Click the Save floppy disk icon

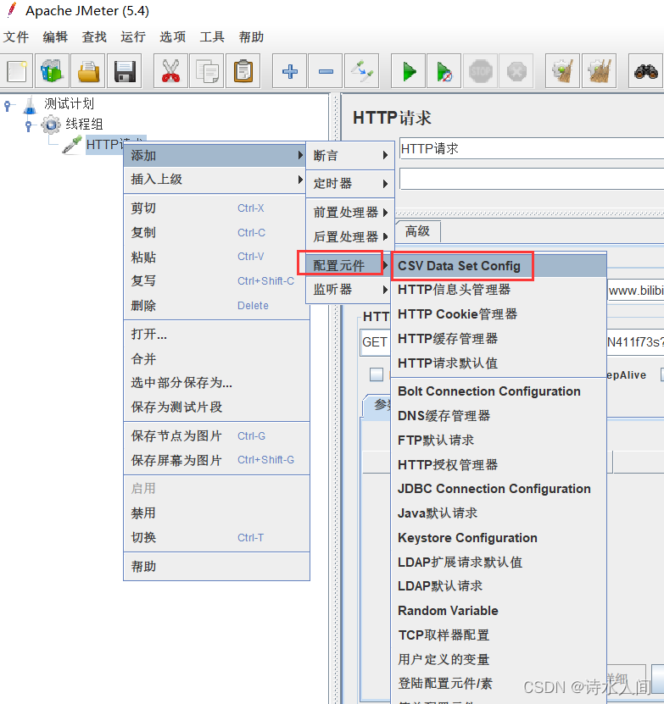[125, 71]
